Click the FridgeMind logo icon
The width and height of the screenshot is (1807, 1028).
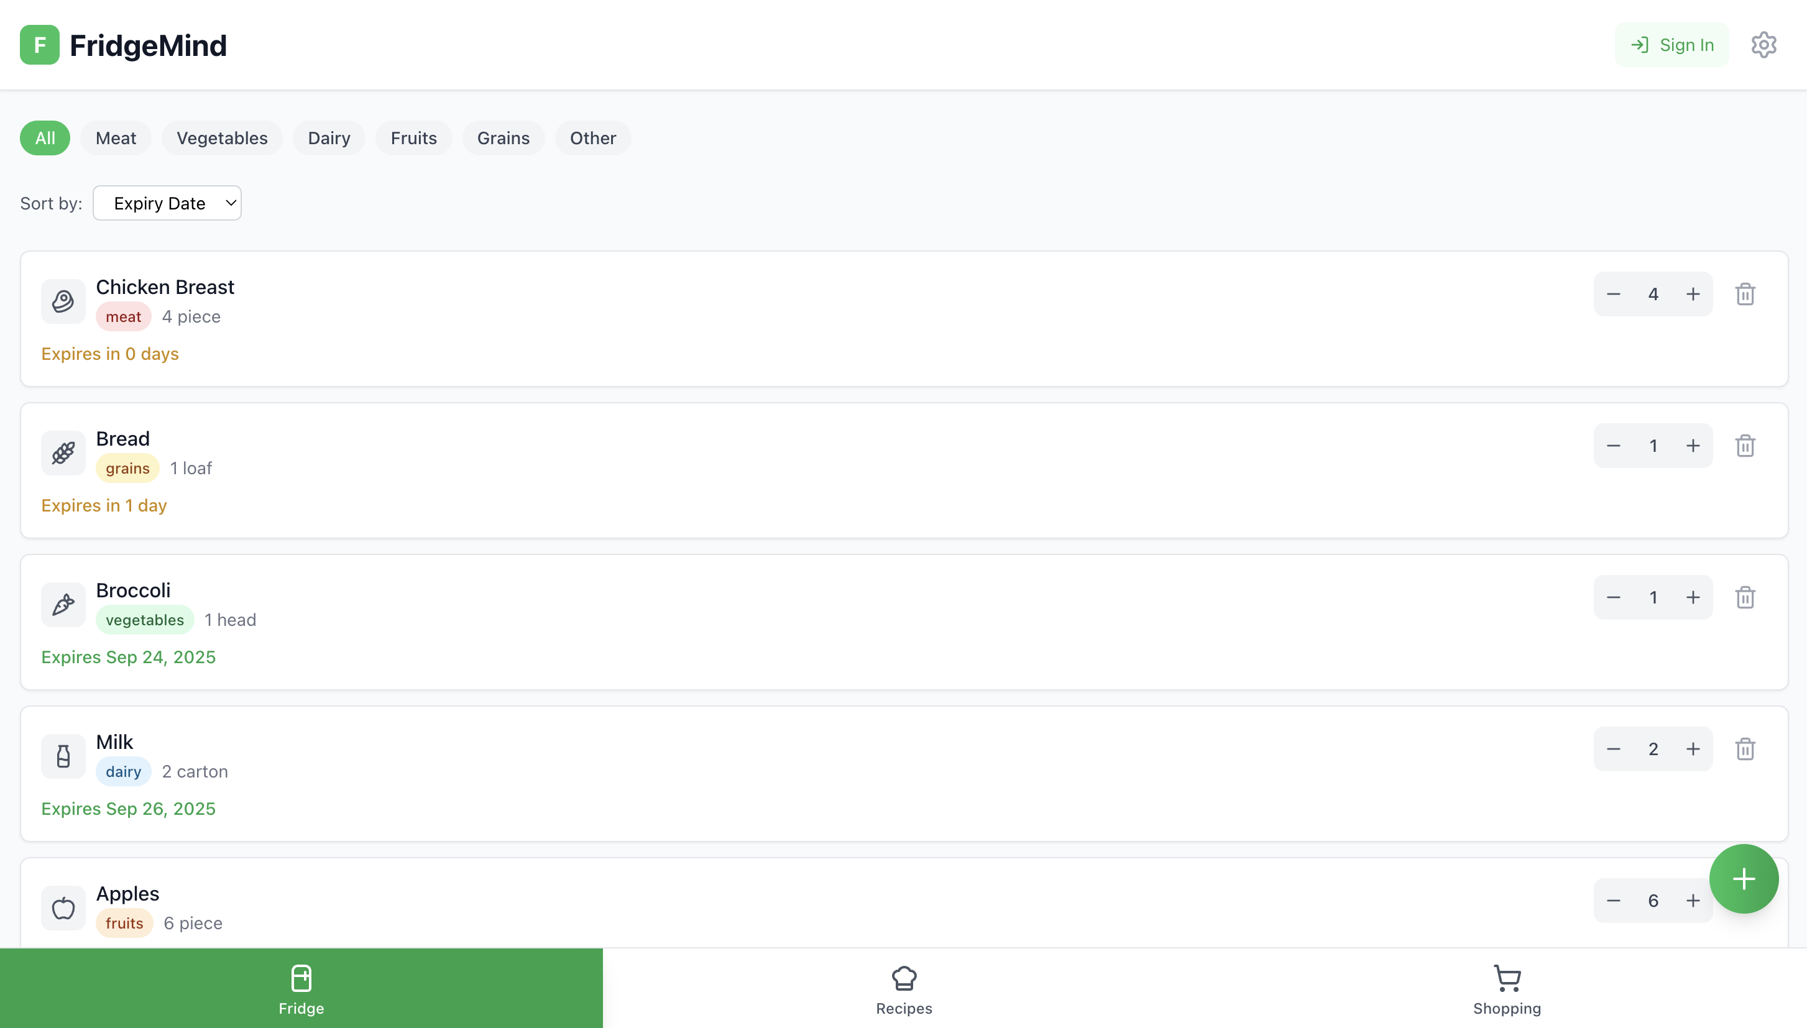click(x=40, y=45)
